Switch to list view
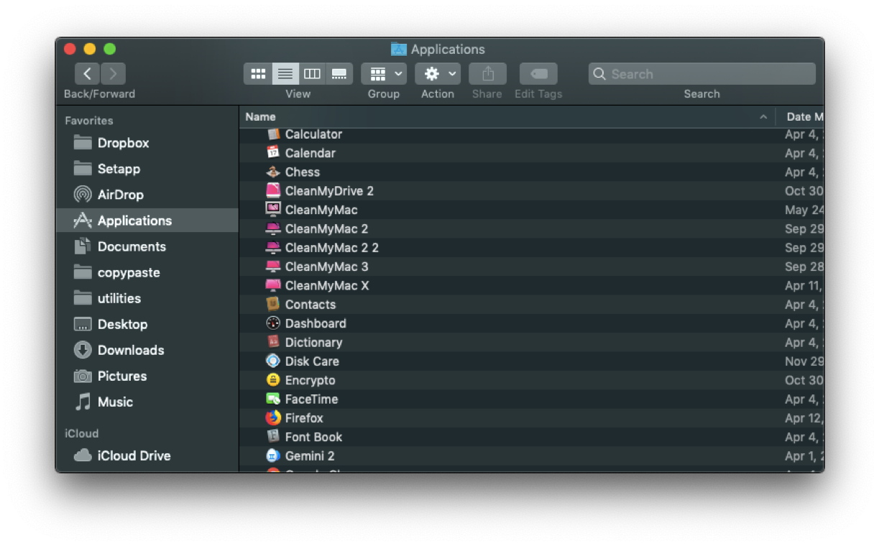Viewport: 874px width, 546px height. pos(285,74)
